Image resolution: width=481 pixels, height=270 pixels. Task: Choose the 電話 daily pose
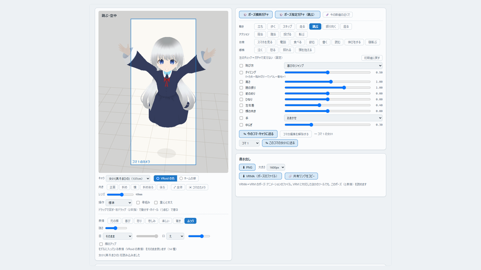point(283,42)
